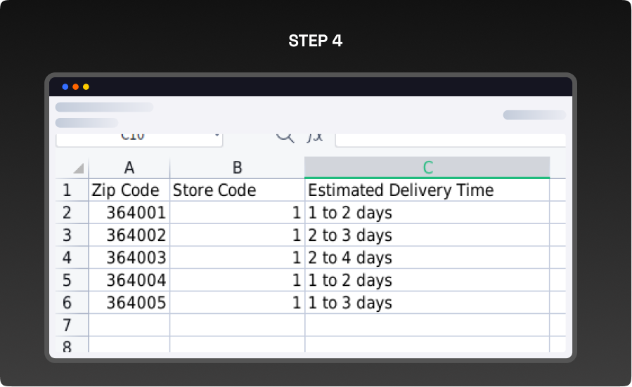Image resolution: width=632 pixels, height=387 pixels.
Task: Click the formula bar input field
Action: [450, 138]
